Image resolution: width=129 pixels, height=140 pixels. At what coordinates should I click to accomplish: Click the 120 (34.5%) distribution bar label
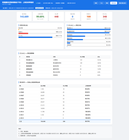[x=107, y=31]
